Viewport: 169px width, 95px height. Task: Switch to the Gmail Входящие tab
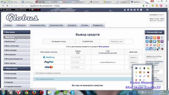69,2
